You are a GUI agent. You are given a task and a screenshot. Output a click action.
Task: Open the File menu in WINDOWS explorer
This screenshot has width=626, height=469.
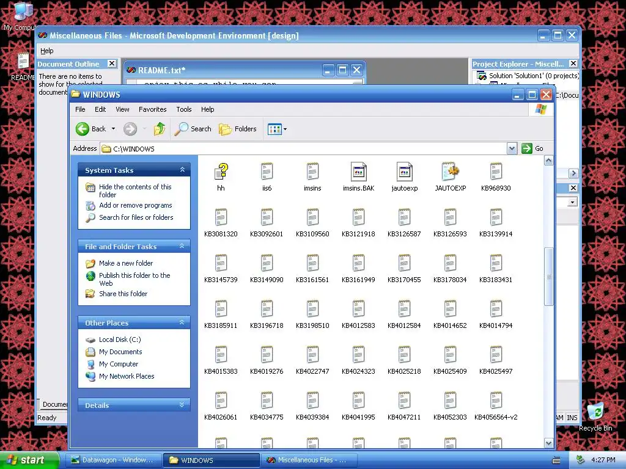(x=80, y=109)
